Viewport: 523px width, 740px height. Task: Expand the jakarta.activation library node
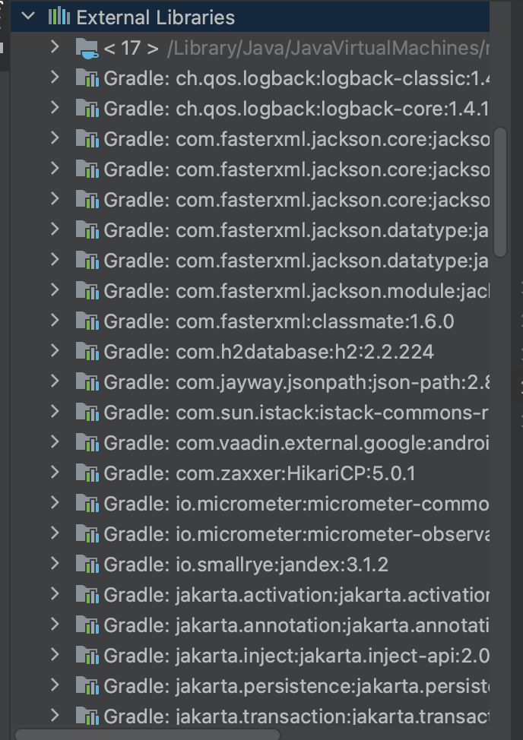coord(55,593)
